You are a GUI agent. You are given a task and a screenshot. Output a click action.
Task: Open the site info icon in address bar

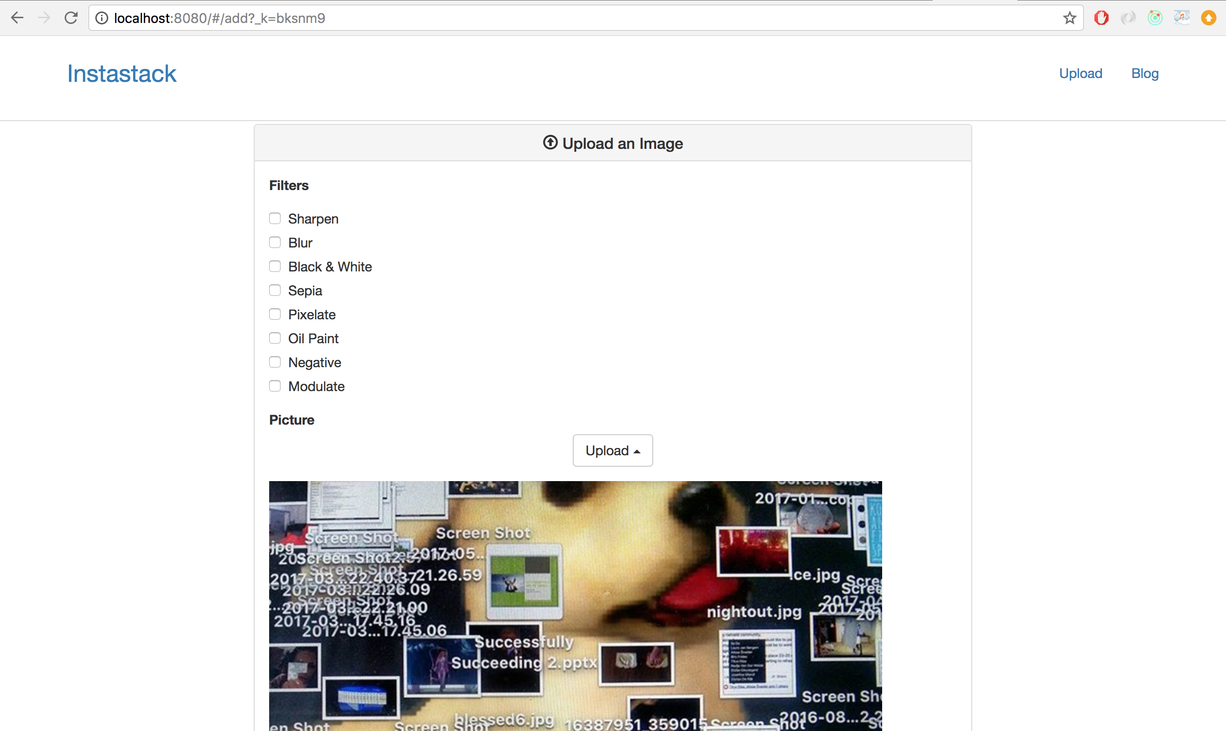[101, 18]
